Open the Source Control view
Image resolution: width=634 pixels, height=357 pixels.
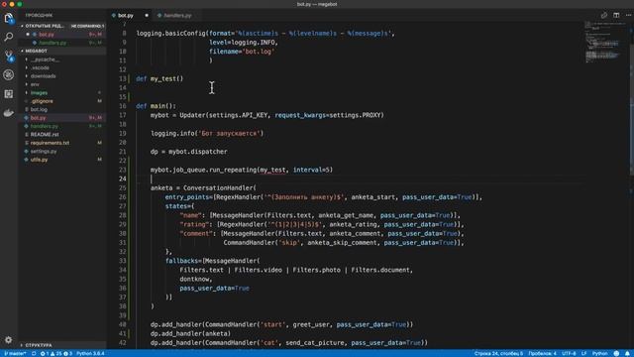(x=9, y=57)
